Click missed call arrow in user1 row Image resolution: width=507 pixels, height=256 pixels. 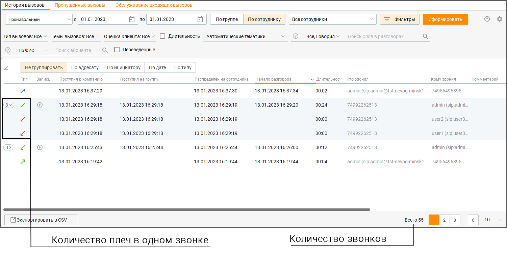click(23, 133)
